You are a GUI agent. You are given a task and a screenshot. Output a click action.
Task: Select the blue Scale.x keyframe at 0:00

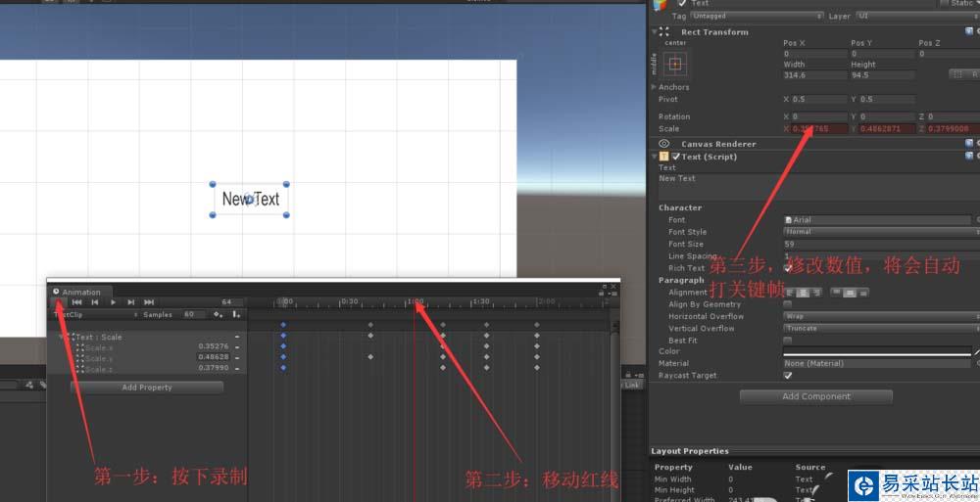click(x=283, y=345)
